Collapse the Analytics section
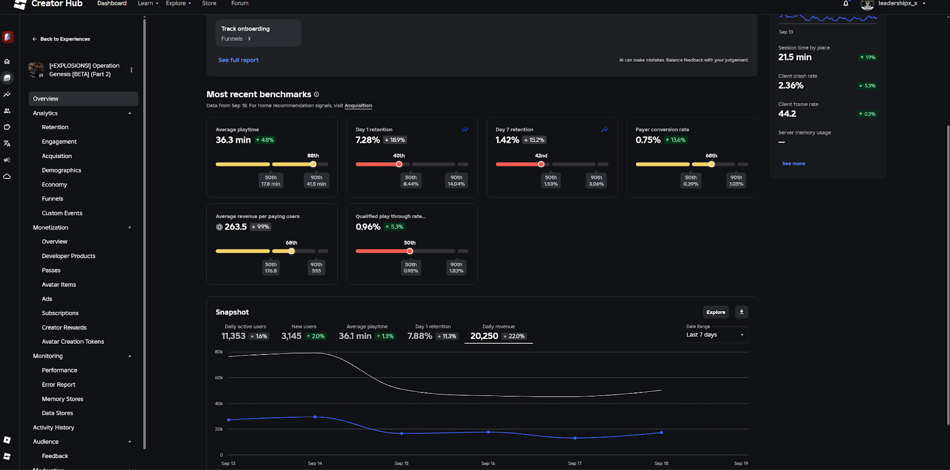950x470 pixels. pyautogui.click(x=129, y=113)
